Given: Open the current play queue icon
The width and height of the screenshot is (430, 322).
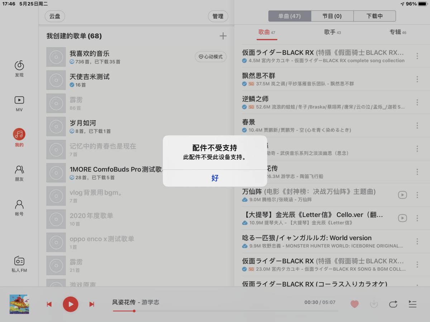Looking at the screenshot, I should coord(412,304).
